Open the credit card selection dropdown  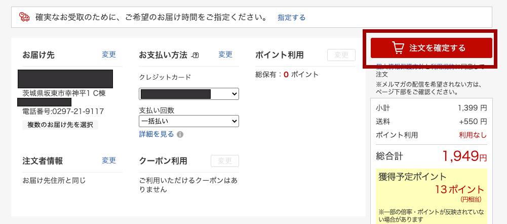pos(189,94)
